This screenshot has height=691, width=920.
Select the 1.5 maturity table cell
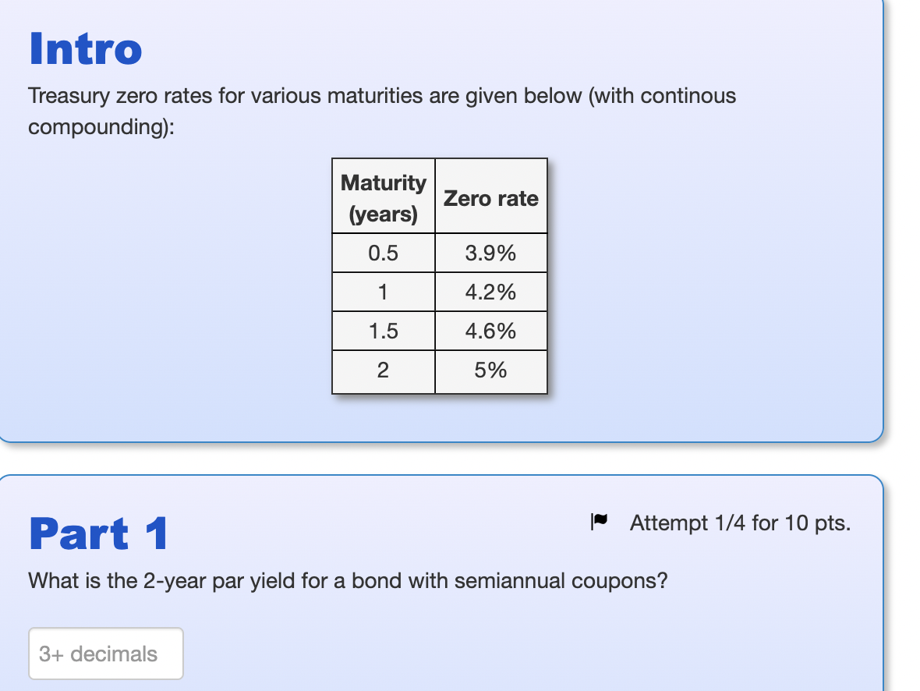pyautogui.click(x=383, y=331)
